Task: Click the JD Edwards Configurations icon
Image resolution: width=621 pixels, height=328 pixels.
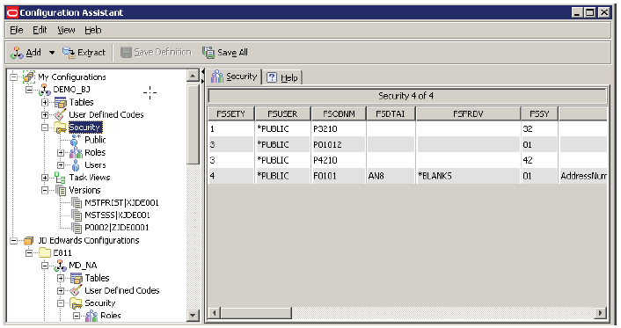Action: tap(28, 240)
